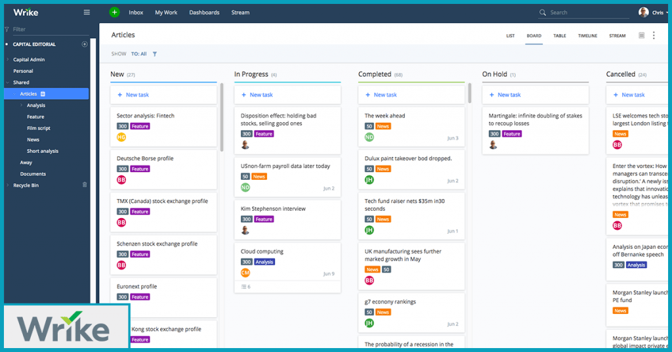The image size is (672, 352).
Task: Open Chris user avatar menu
Action: click(x=643, y=12)
